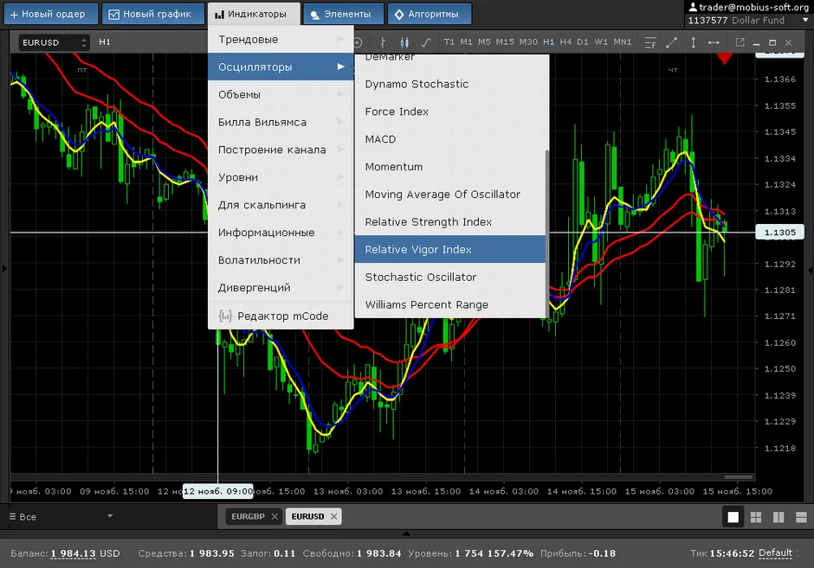The image size is (814, 568).
Task: Expand bottom panel with up arrow
Action: (406, 533)
